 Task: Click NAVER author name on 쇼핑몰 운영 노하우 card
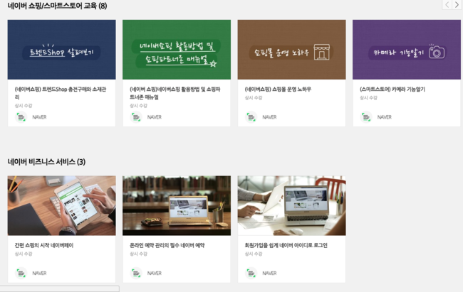[x=269, y=117]
